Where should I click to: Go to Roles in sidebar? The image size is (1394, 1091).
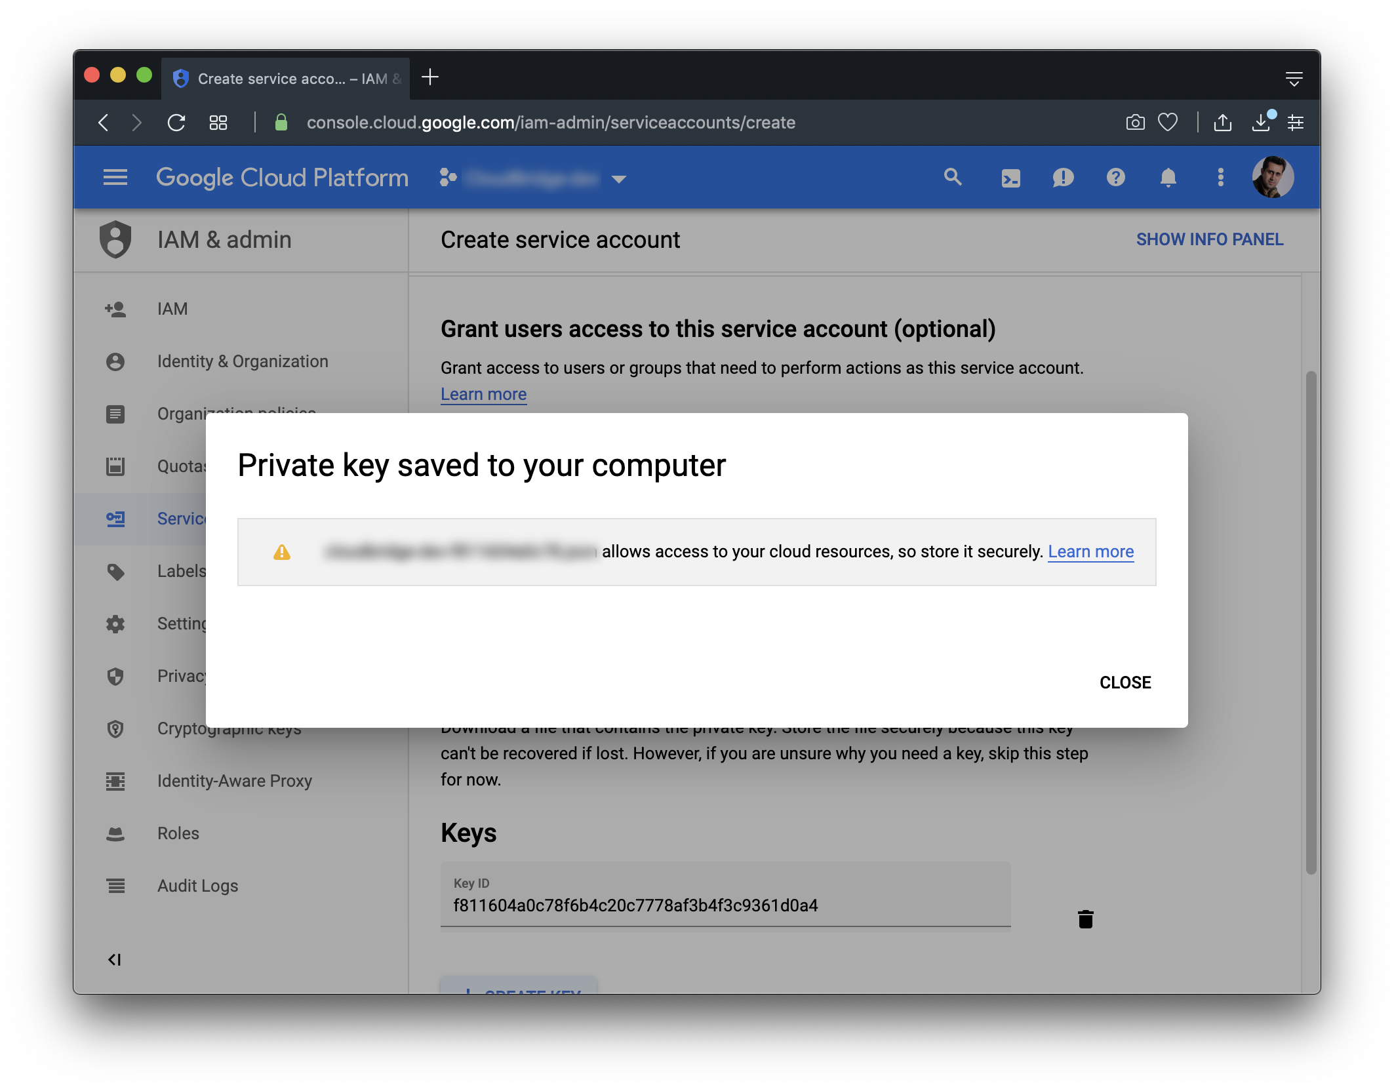pos(178,833)
